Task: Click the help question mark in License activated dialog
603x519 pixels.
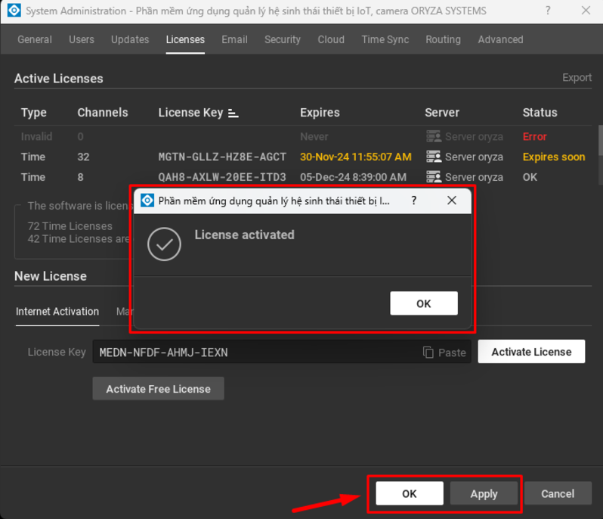Action: point(414,200)
